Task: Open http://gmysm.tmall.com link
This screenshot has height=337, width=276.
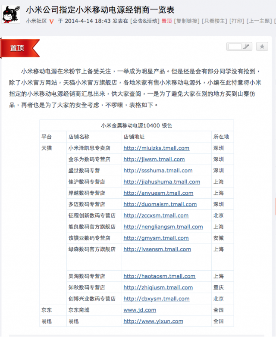Action: tap(156, 238)
